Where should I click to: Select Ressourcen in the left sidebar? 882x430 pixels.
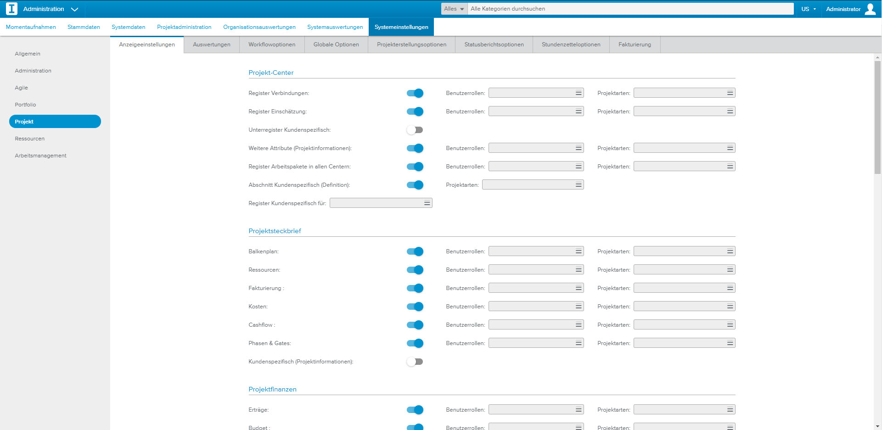point(29,138)
